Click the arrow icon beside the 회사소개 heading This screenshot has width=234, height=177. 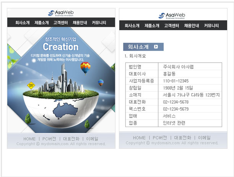coord(156,47)
